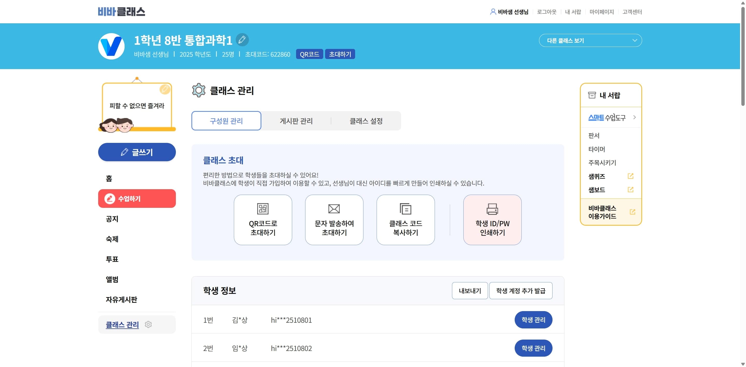Viewport: 746px width, 367px height.
Task: Open 마이페이지 link
Action: pos(601,12)
